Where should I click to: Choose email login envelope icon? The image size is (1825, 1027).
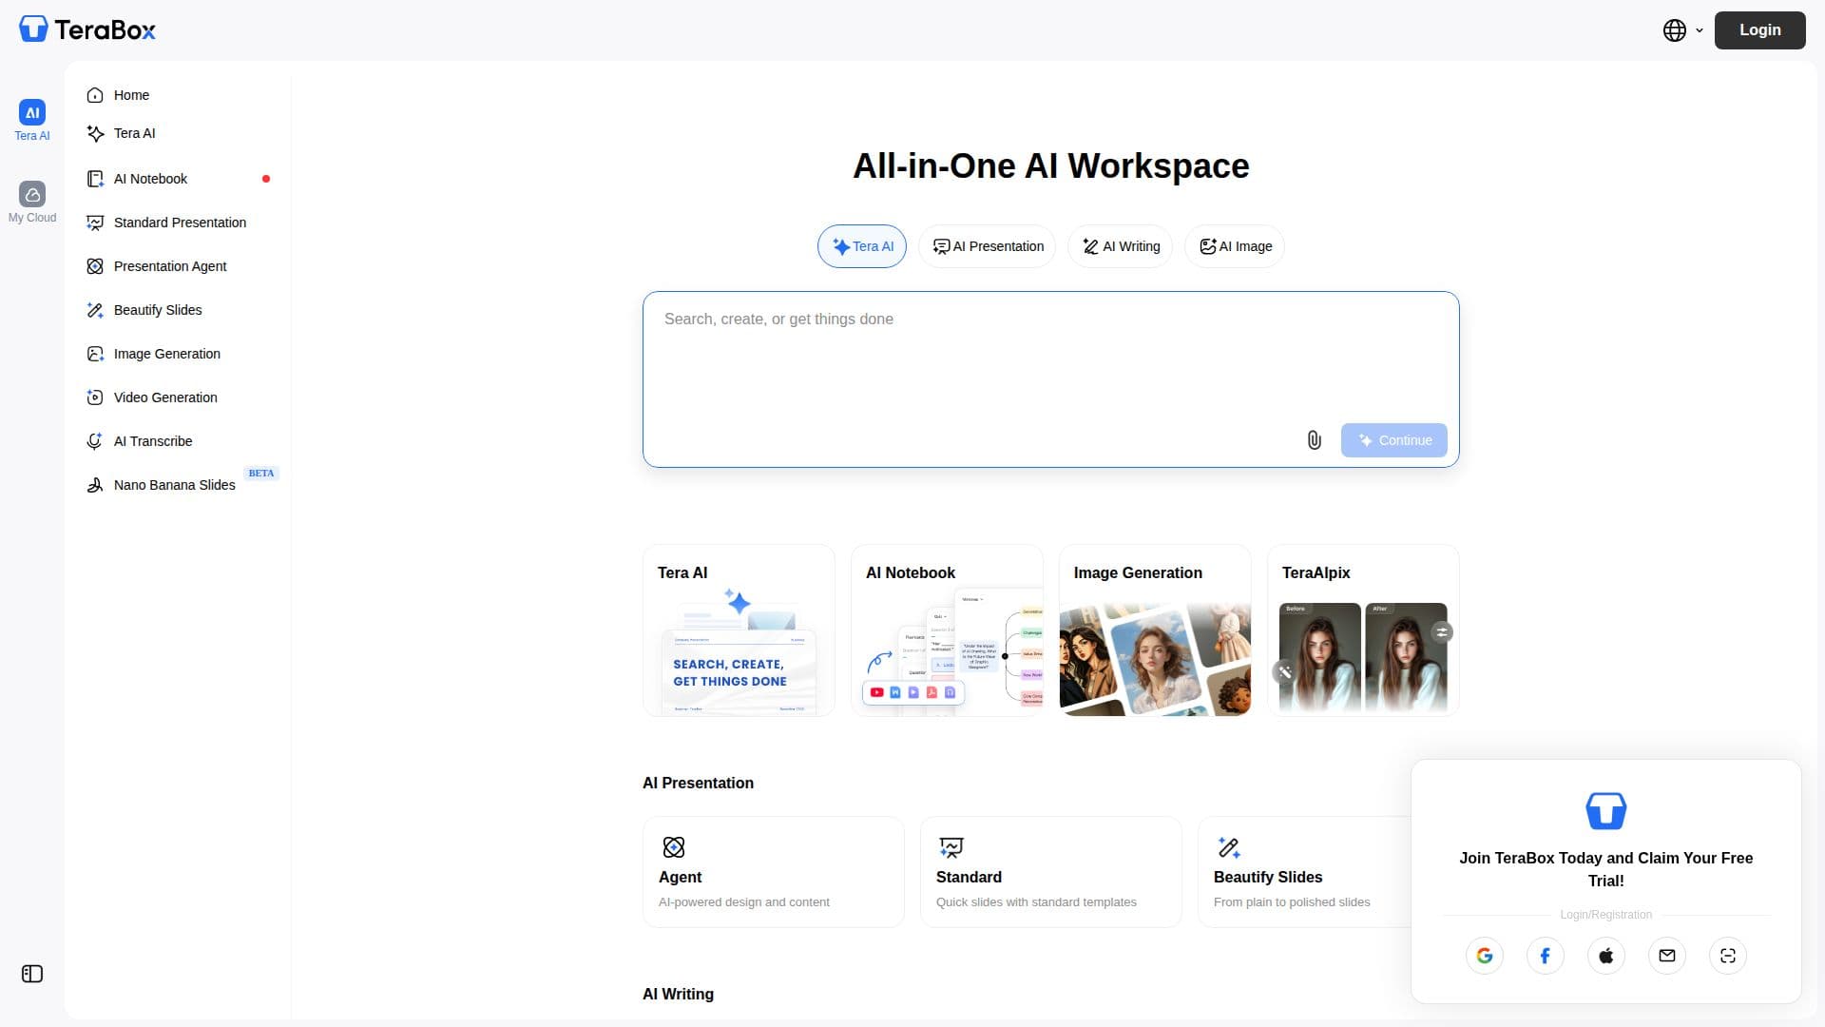[x=1667, y=956]
